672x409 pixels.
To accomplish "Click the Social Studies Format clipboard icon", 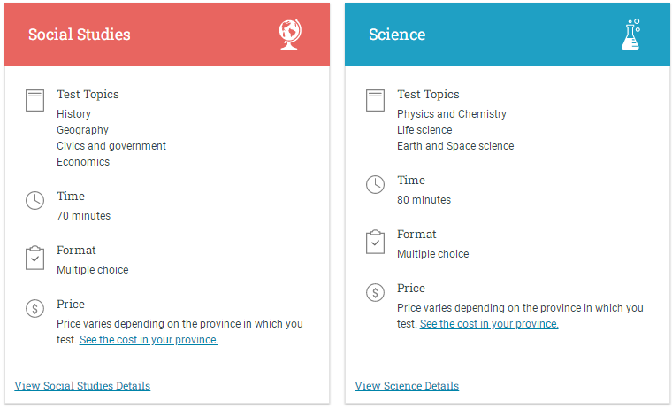I will pos(34,258).
